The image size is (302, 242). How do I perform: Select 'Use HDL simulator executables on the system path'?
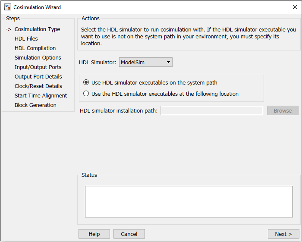pos(86,82)
